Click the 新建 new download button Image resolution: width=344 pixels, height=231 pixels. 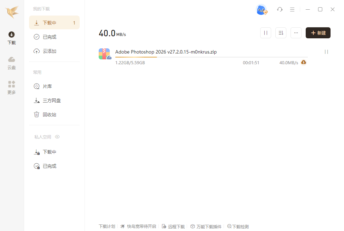pyautogui.click(x=318, y=33)
